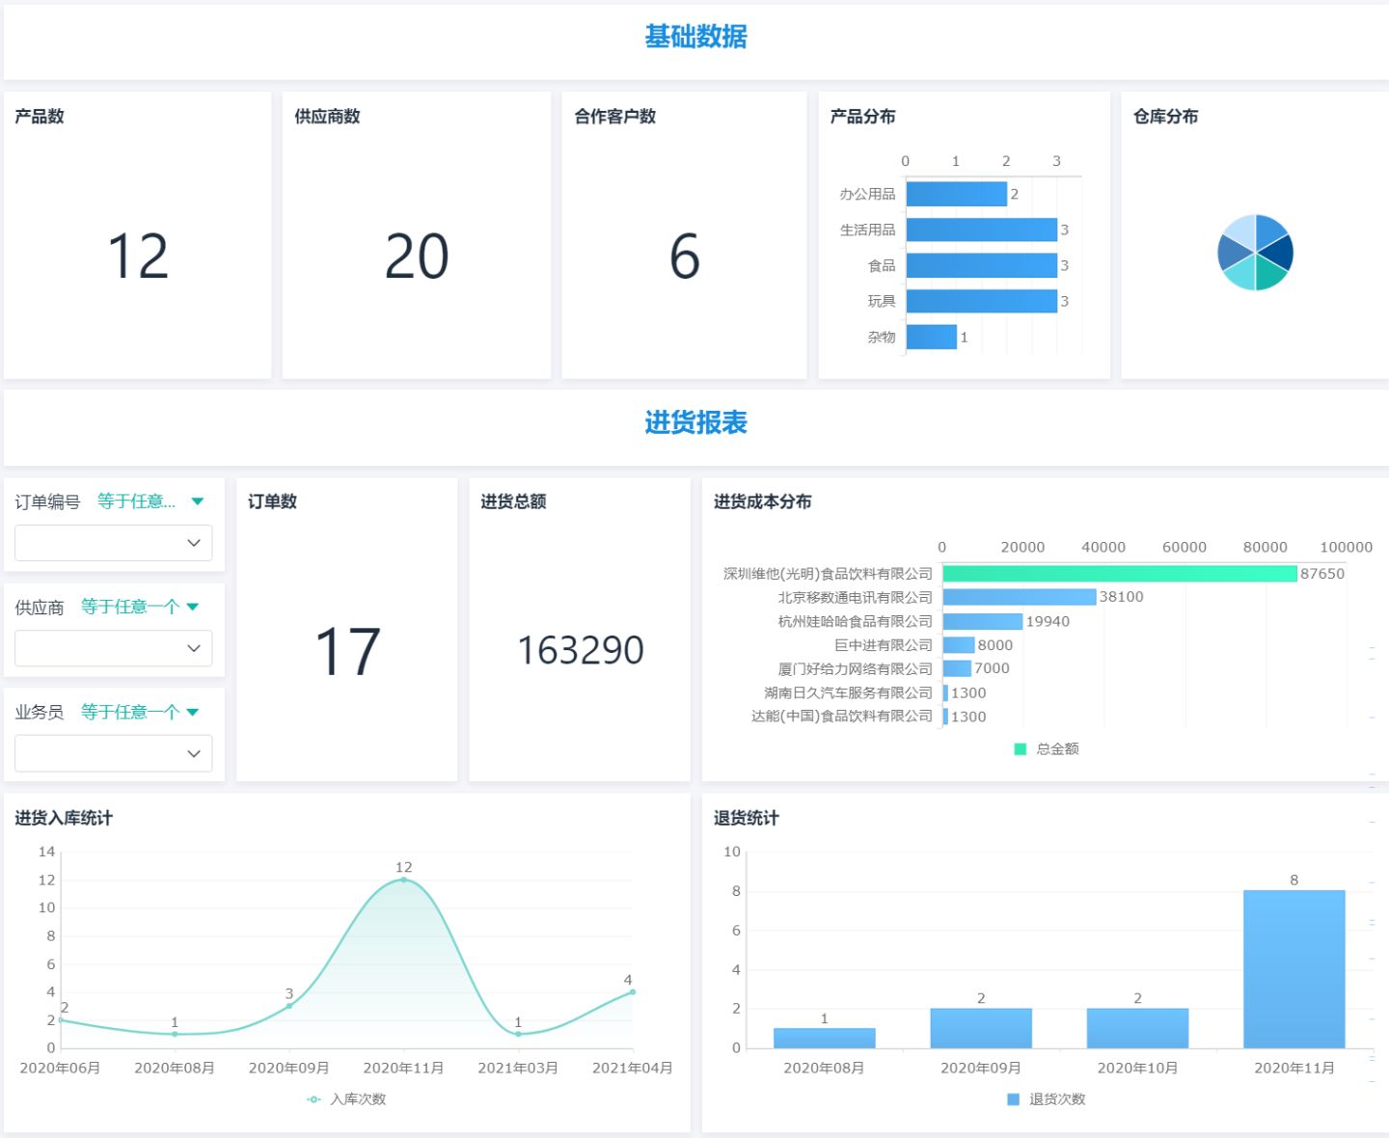Click the 杭州娃哈哈食品有限公司 bar

point(983,621)
